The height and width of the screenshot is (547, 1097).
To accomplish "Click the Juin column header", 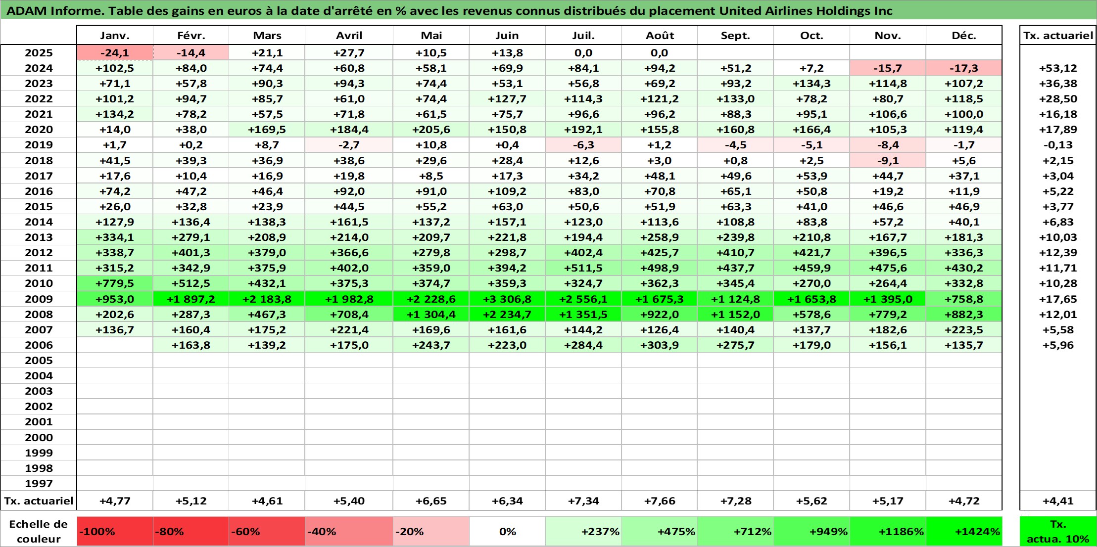I will (x=507, y=35).
